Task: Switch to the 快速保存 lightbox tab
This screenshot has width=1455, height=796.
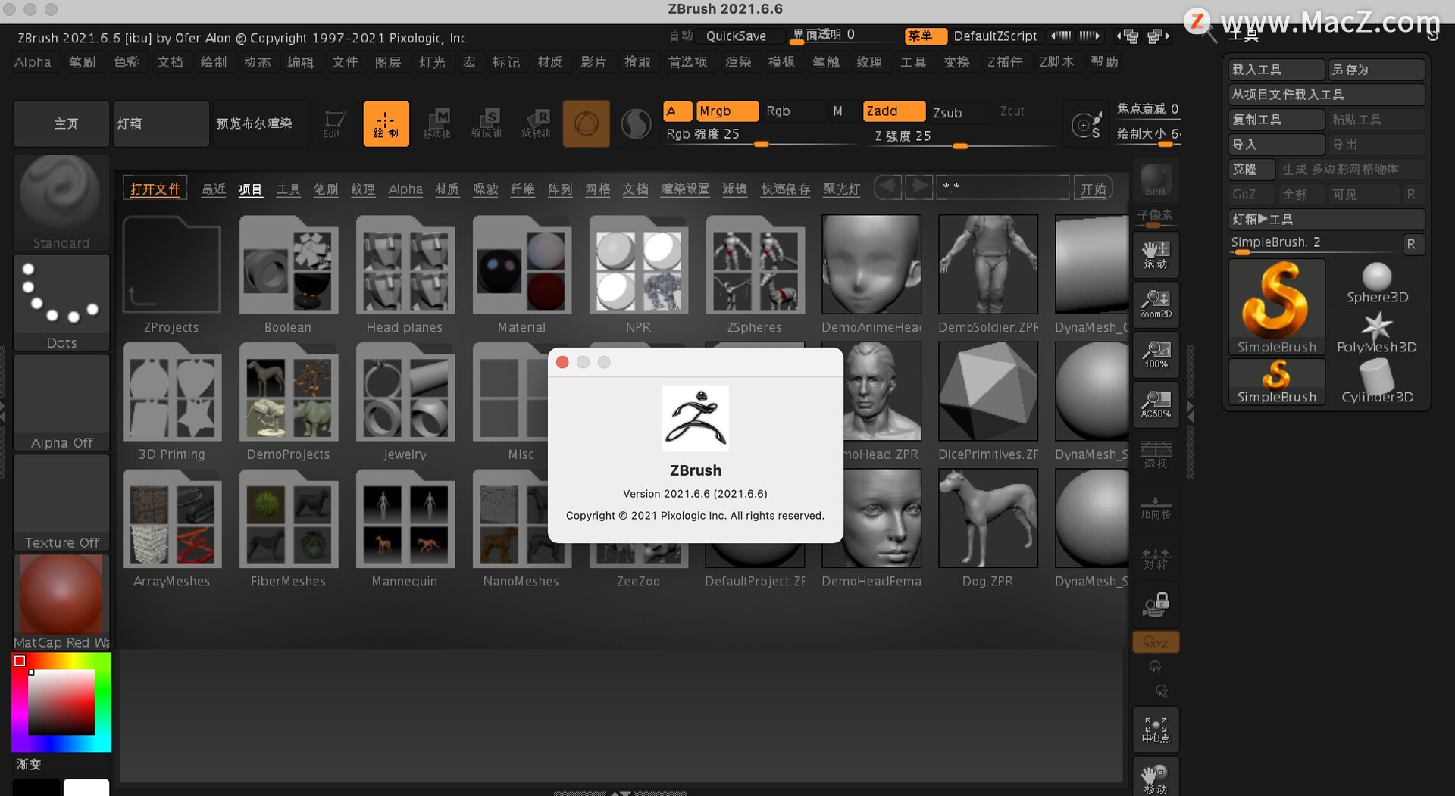Action: (x=786, y=189)
